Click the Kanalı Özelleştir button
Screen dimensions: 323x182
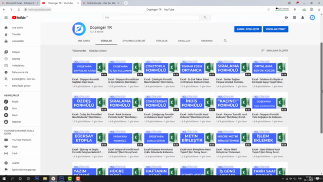point(248,29)
